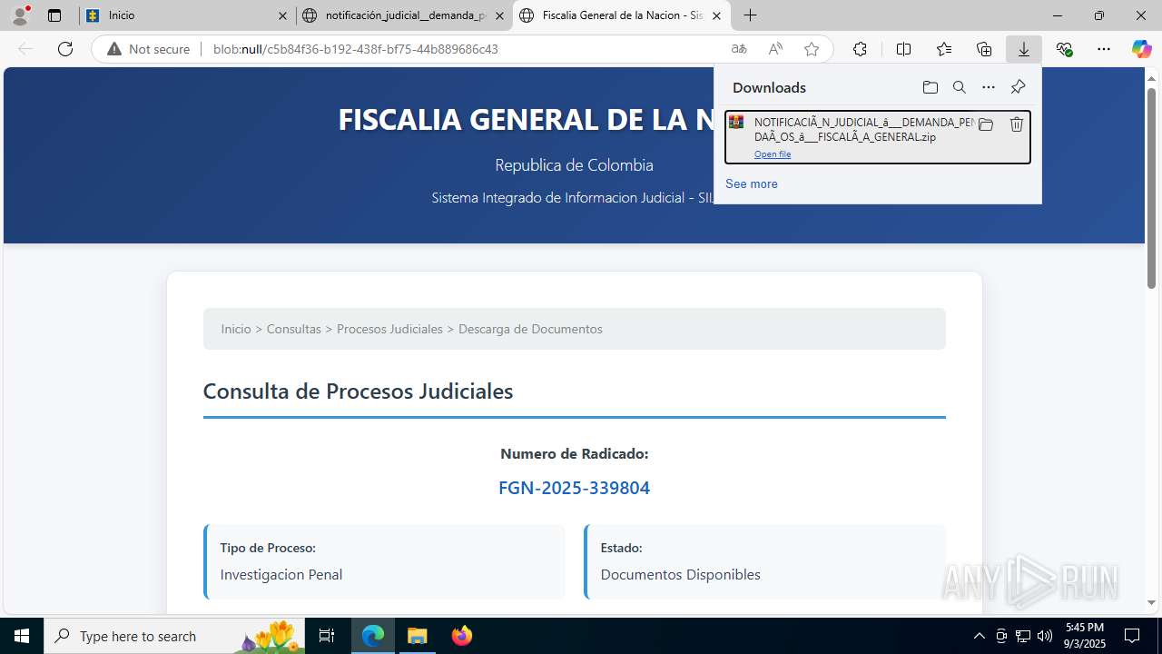Switch to the Inicio tab
The height and width of the screenshot is (654, 1162).
pos(186,15)
